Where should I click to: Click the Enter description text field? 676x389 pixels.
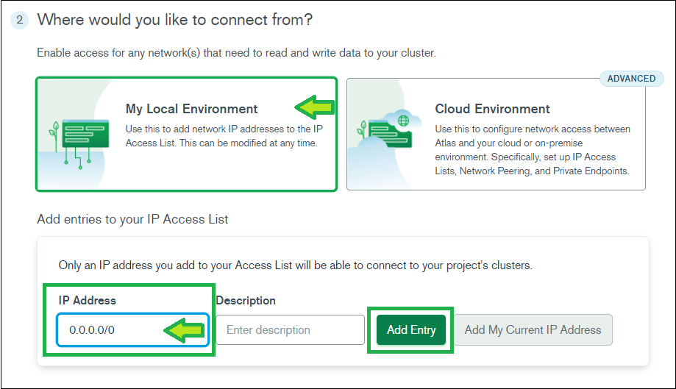(290, 330)
